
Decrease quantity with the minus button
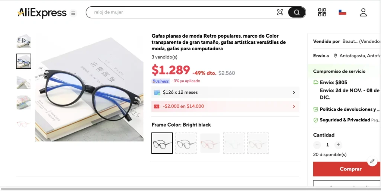point(317,144)
